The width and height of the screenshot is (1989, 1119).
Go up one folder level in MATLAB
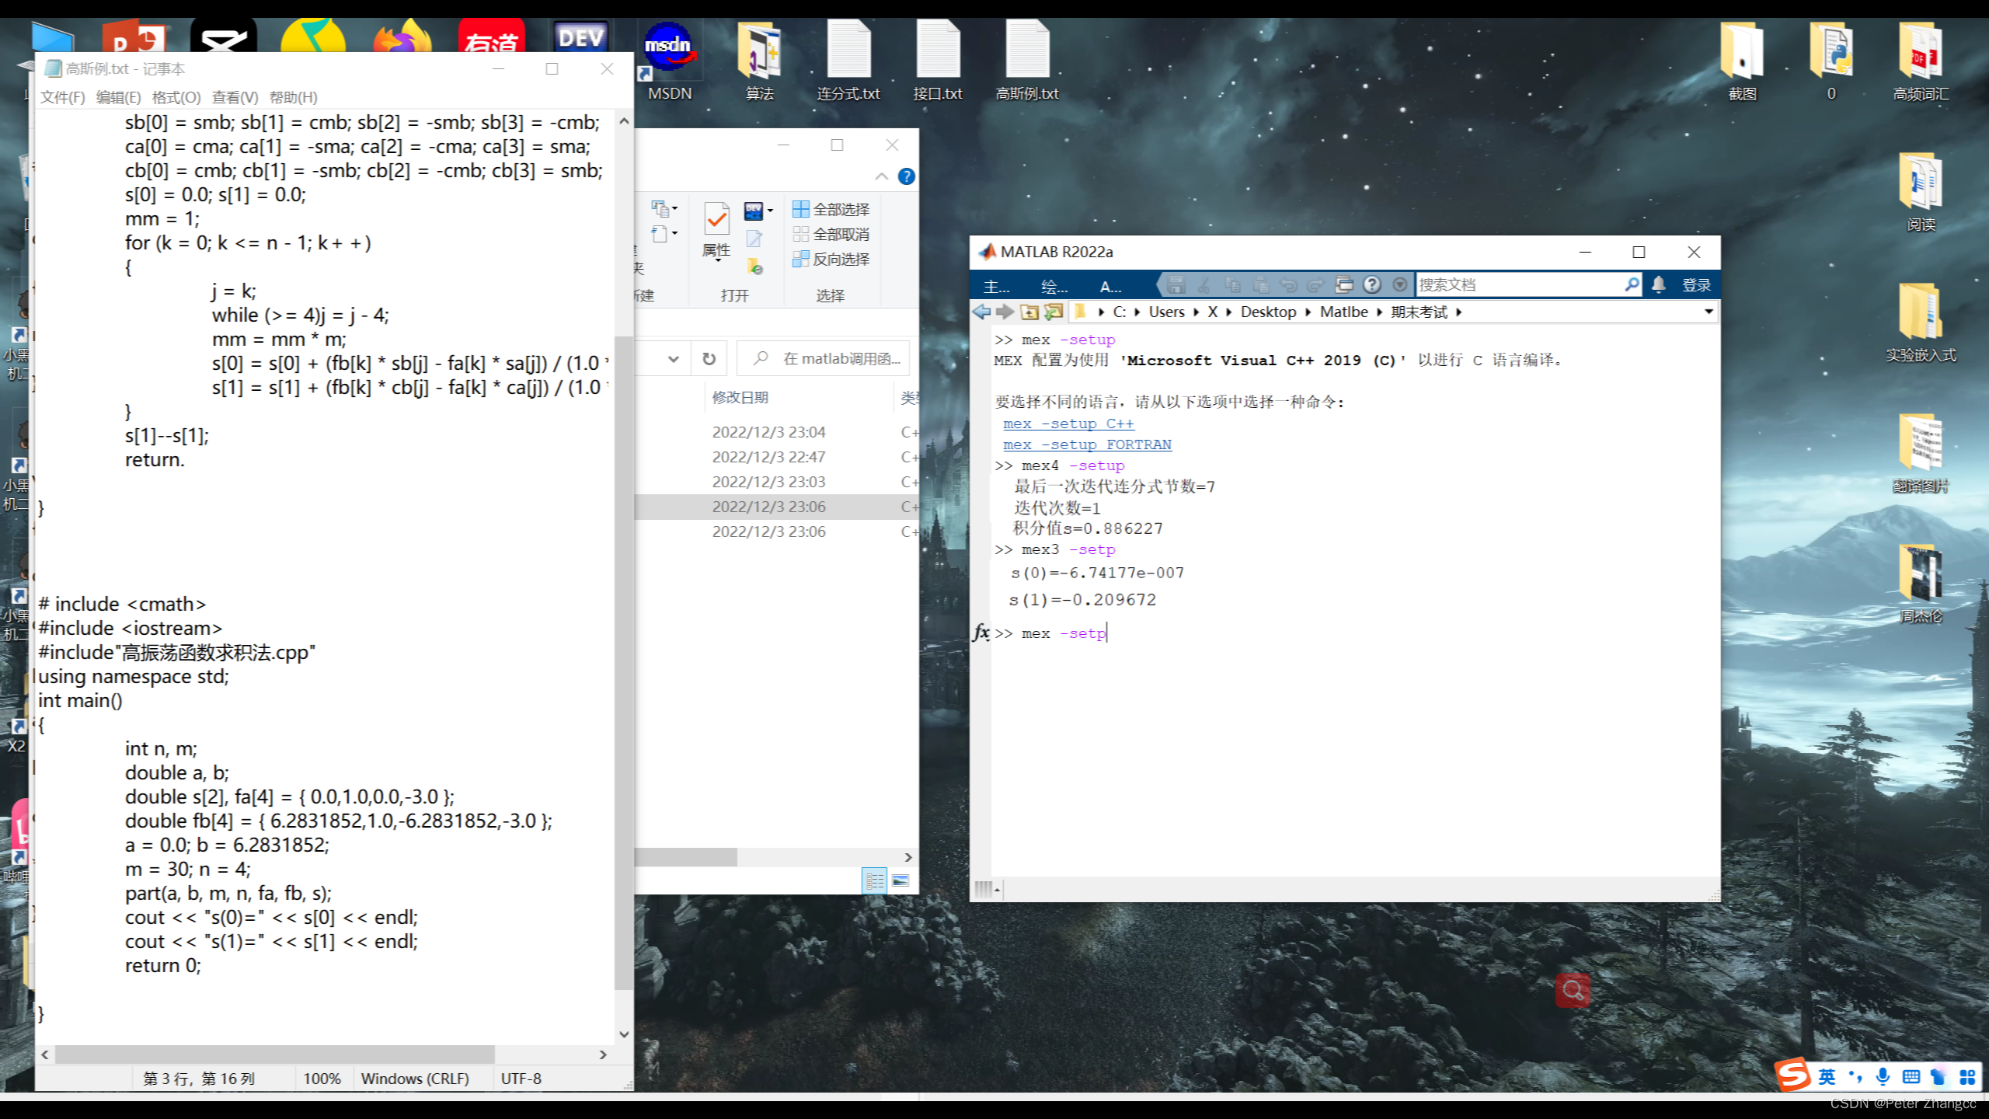click(x=1029, y=312)
